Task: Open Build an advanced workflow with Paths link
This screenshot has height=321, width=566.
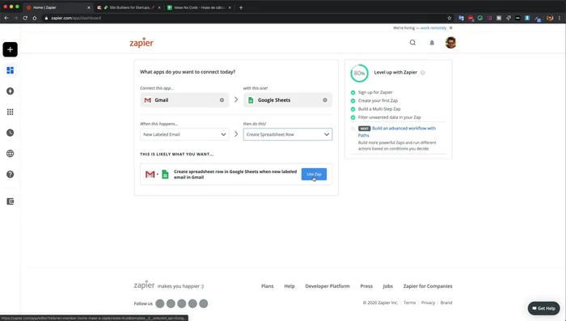Action: [x=397, y=132]
